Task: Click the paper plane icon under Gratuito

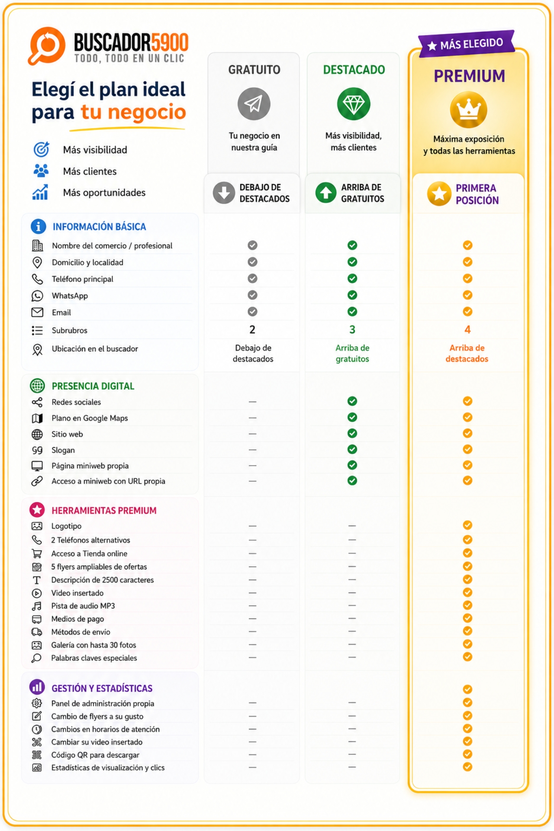Action: (x=254, y=104)
